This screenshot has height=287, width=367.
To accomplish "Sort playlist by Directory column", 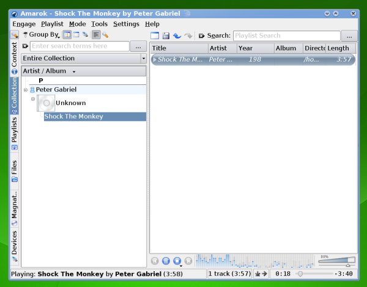I will pos(314,48).
